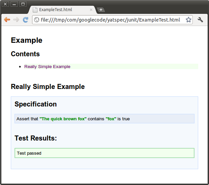
Task: Click the Contents heading
Action: tap(25, 54)
